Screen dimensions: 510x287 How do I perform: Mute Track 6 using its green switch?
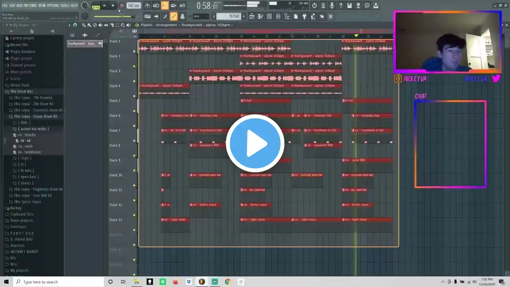134,126
